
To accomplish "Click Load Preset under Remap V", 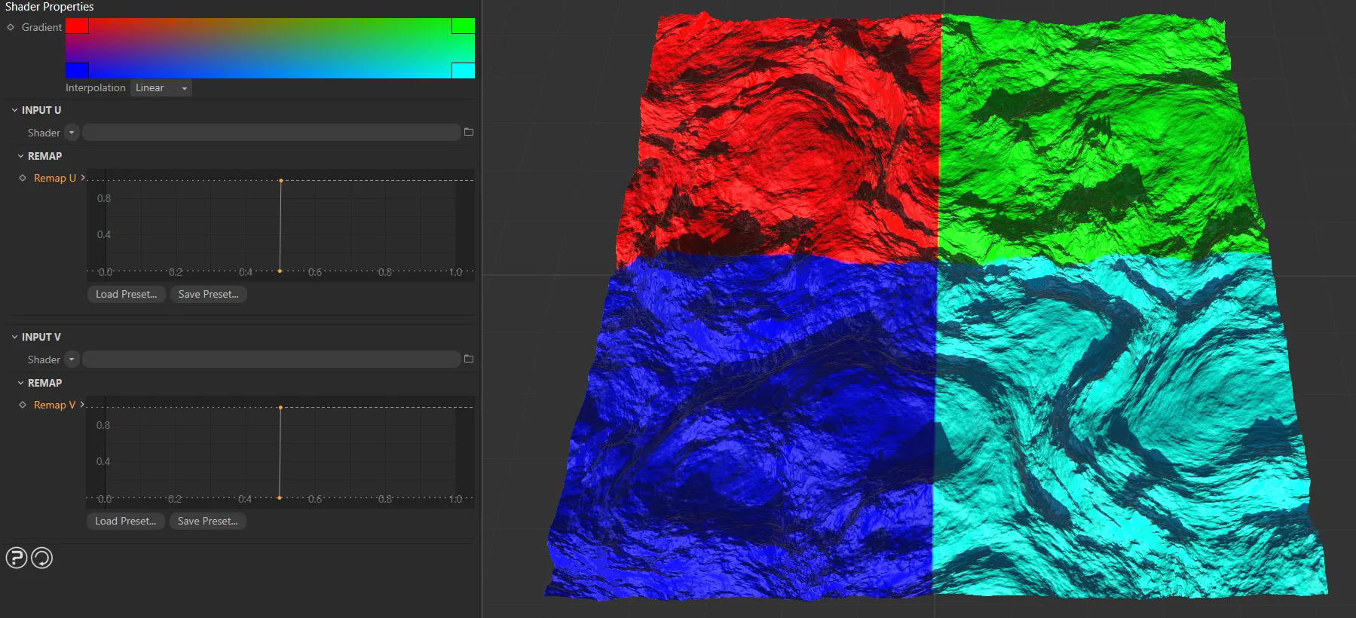I will (126, 521).
